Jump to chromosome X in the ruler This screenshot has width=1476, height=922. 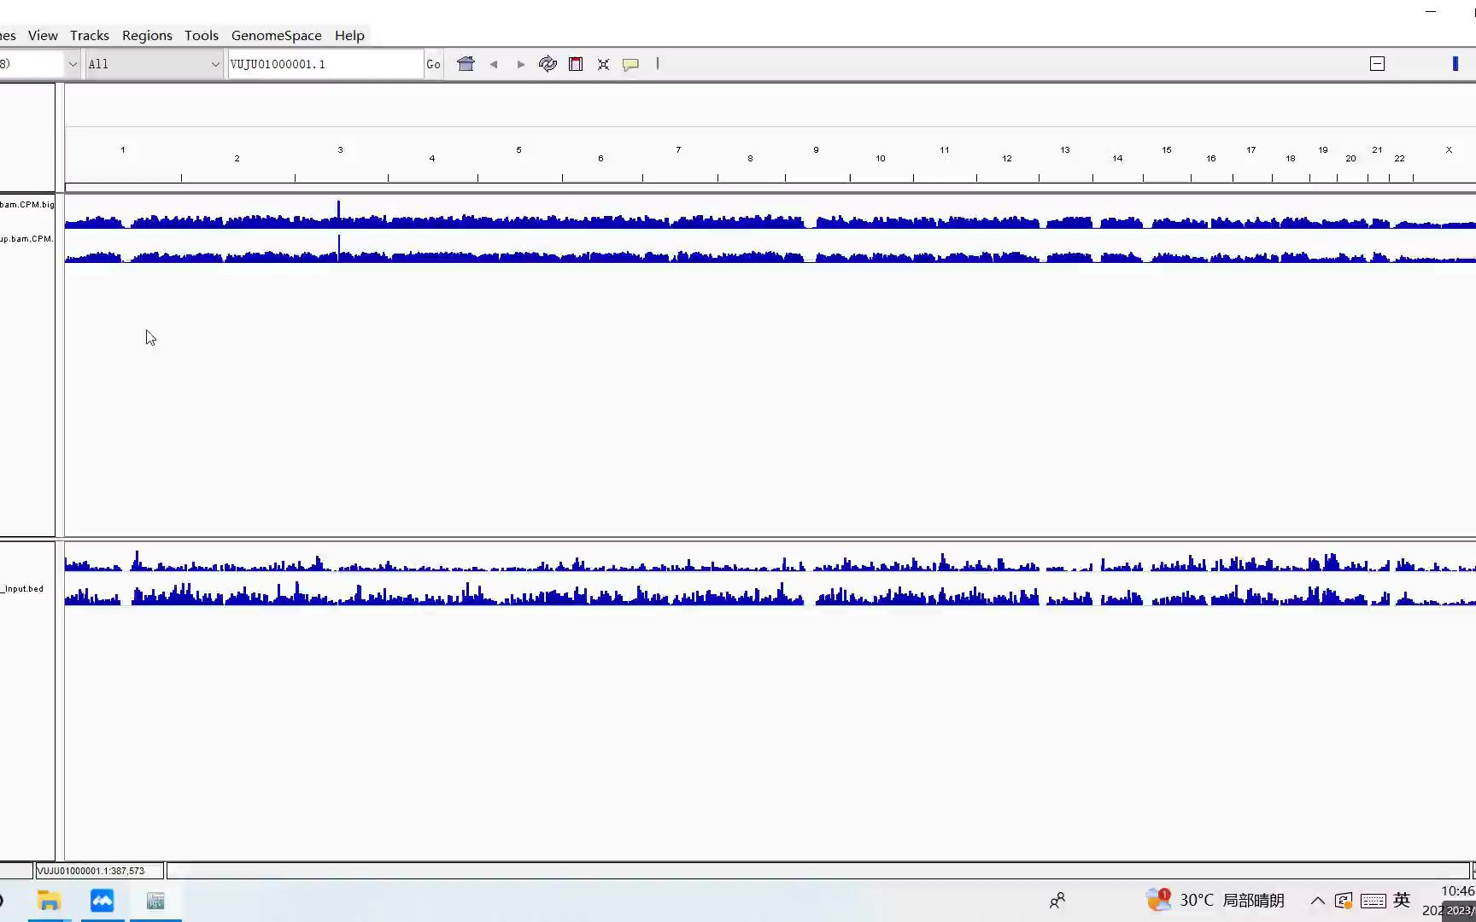[1449, 150]
